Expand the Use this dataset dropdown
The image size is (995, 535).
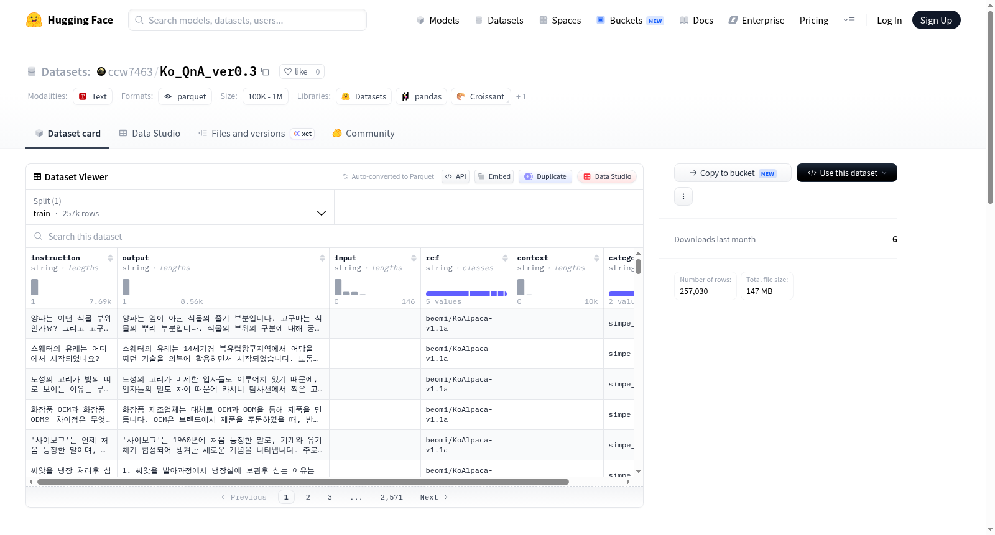point(847,173)
